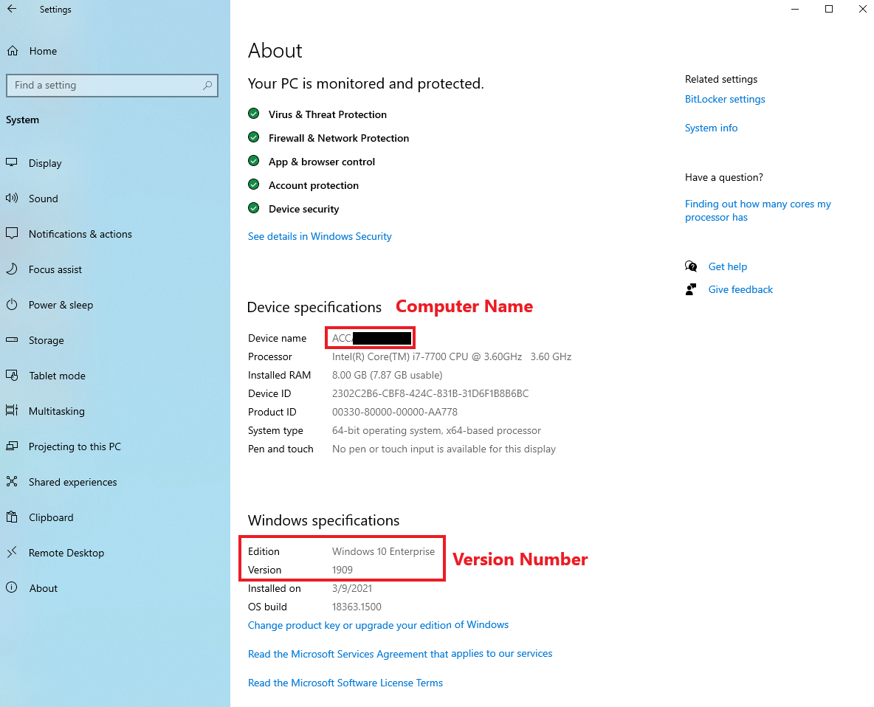This screenshot has width=874, height=707.
Task: Click the Focus assist moon icon
Action: [12, 269]
